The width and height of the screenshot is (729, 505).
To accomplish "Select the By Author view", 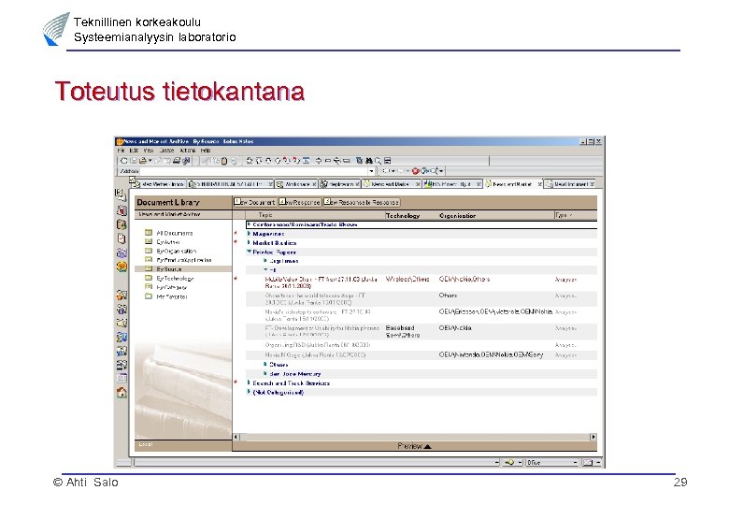I will click(168, 242).
